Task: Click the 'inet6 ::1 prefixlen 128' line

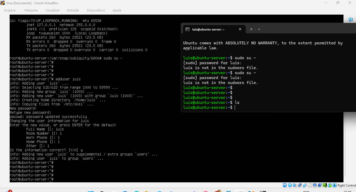Action: (72, 29)
